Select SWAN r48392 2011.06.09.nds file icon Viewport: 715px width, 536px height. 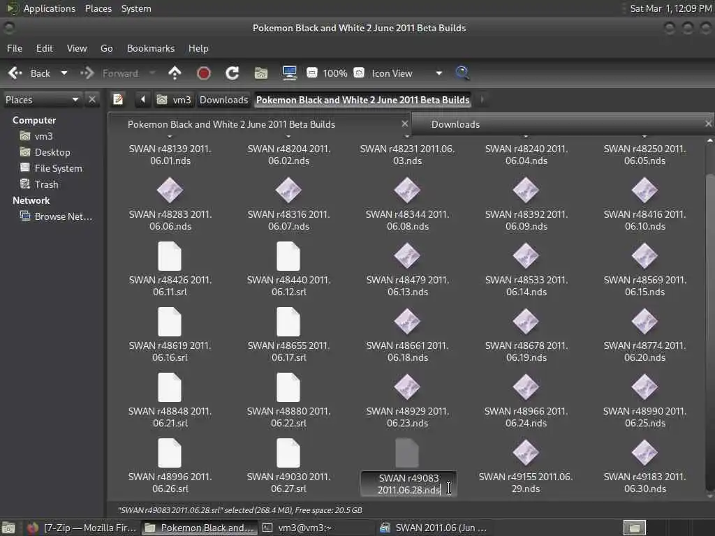526,191
